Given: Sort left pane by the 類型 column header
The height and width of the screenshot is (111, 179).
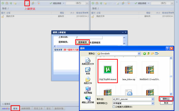Looking at the screenshot, I should pos(62,13).
